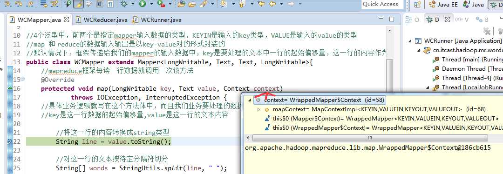Open dropdown next to Previous Annotation icon
This screenshot has width=503, height=174.
point(252,4)
